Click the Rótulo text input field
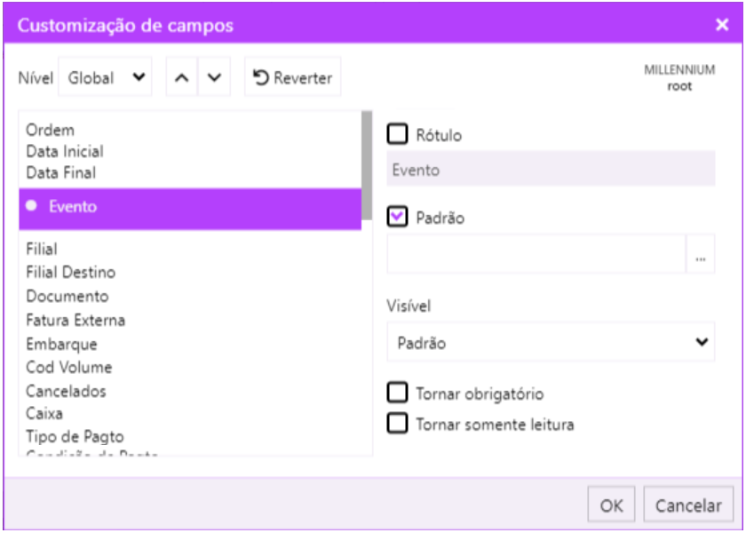 (x=551, y=170)
